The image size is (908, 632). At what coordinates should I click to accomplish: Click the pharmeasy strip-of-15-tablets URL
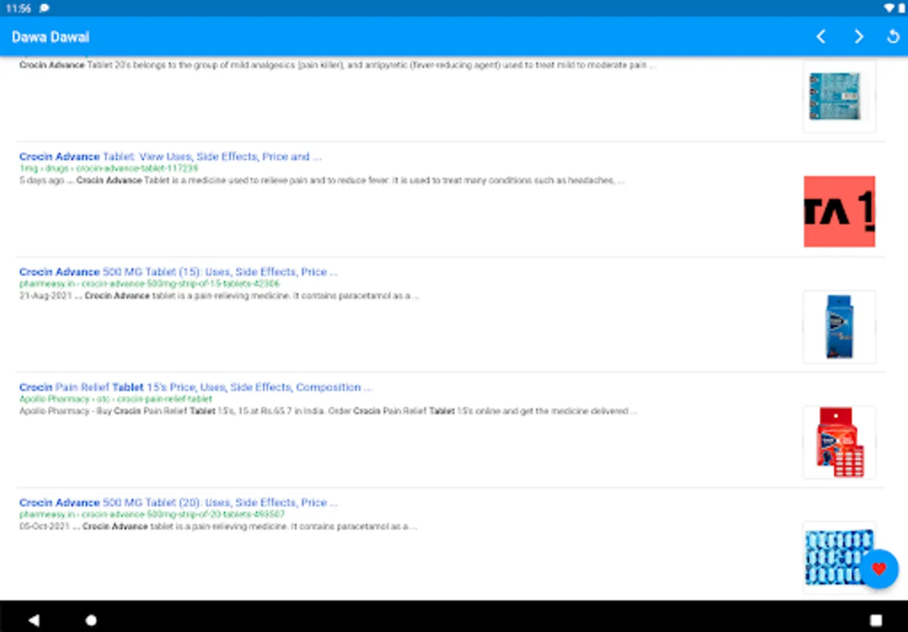pyautogui.click(x=149, y=284)
